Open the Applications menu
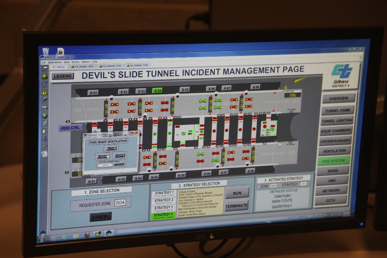The image size is (387, 258). click(54, 62)
